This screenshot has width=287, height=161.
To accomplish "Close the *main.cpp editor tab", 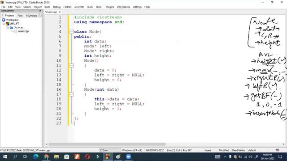I will coord(60,12).
